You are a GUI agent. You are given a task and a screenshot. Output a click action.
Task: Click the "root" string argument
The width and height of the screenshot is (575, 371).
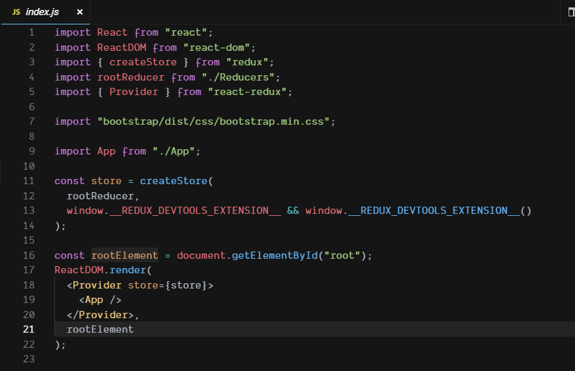click(342, 255)
